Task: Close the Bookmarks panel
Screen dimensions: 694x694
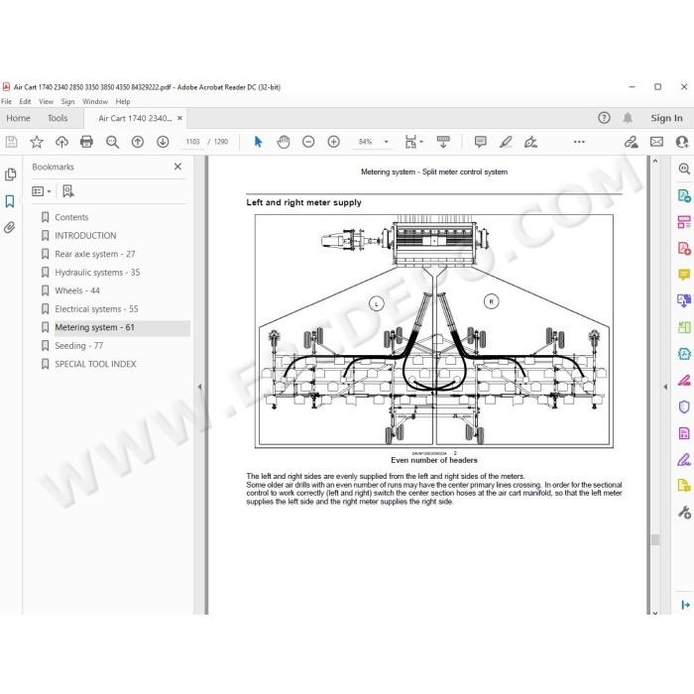Action: click(x=177, y=167)
